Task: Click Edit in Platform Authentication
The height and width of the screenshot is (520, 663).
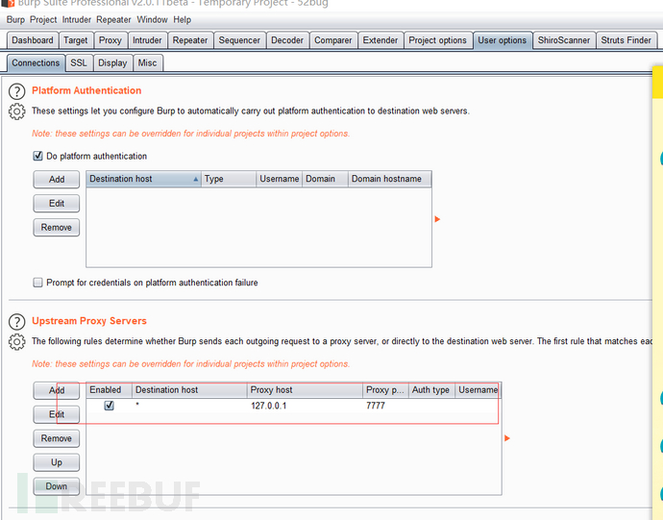Action: pos(57,204)
